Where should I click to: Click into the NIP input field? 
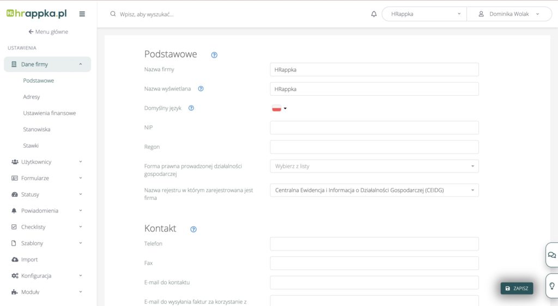pyautogui.click(x=374, y=127)
